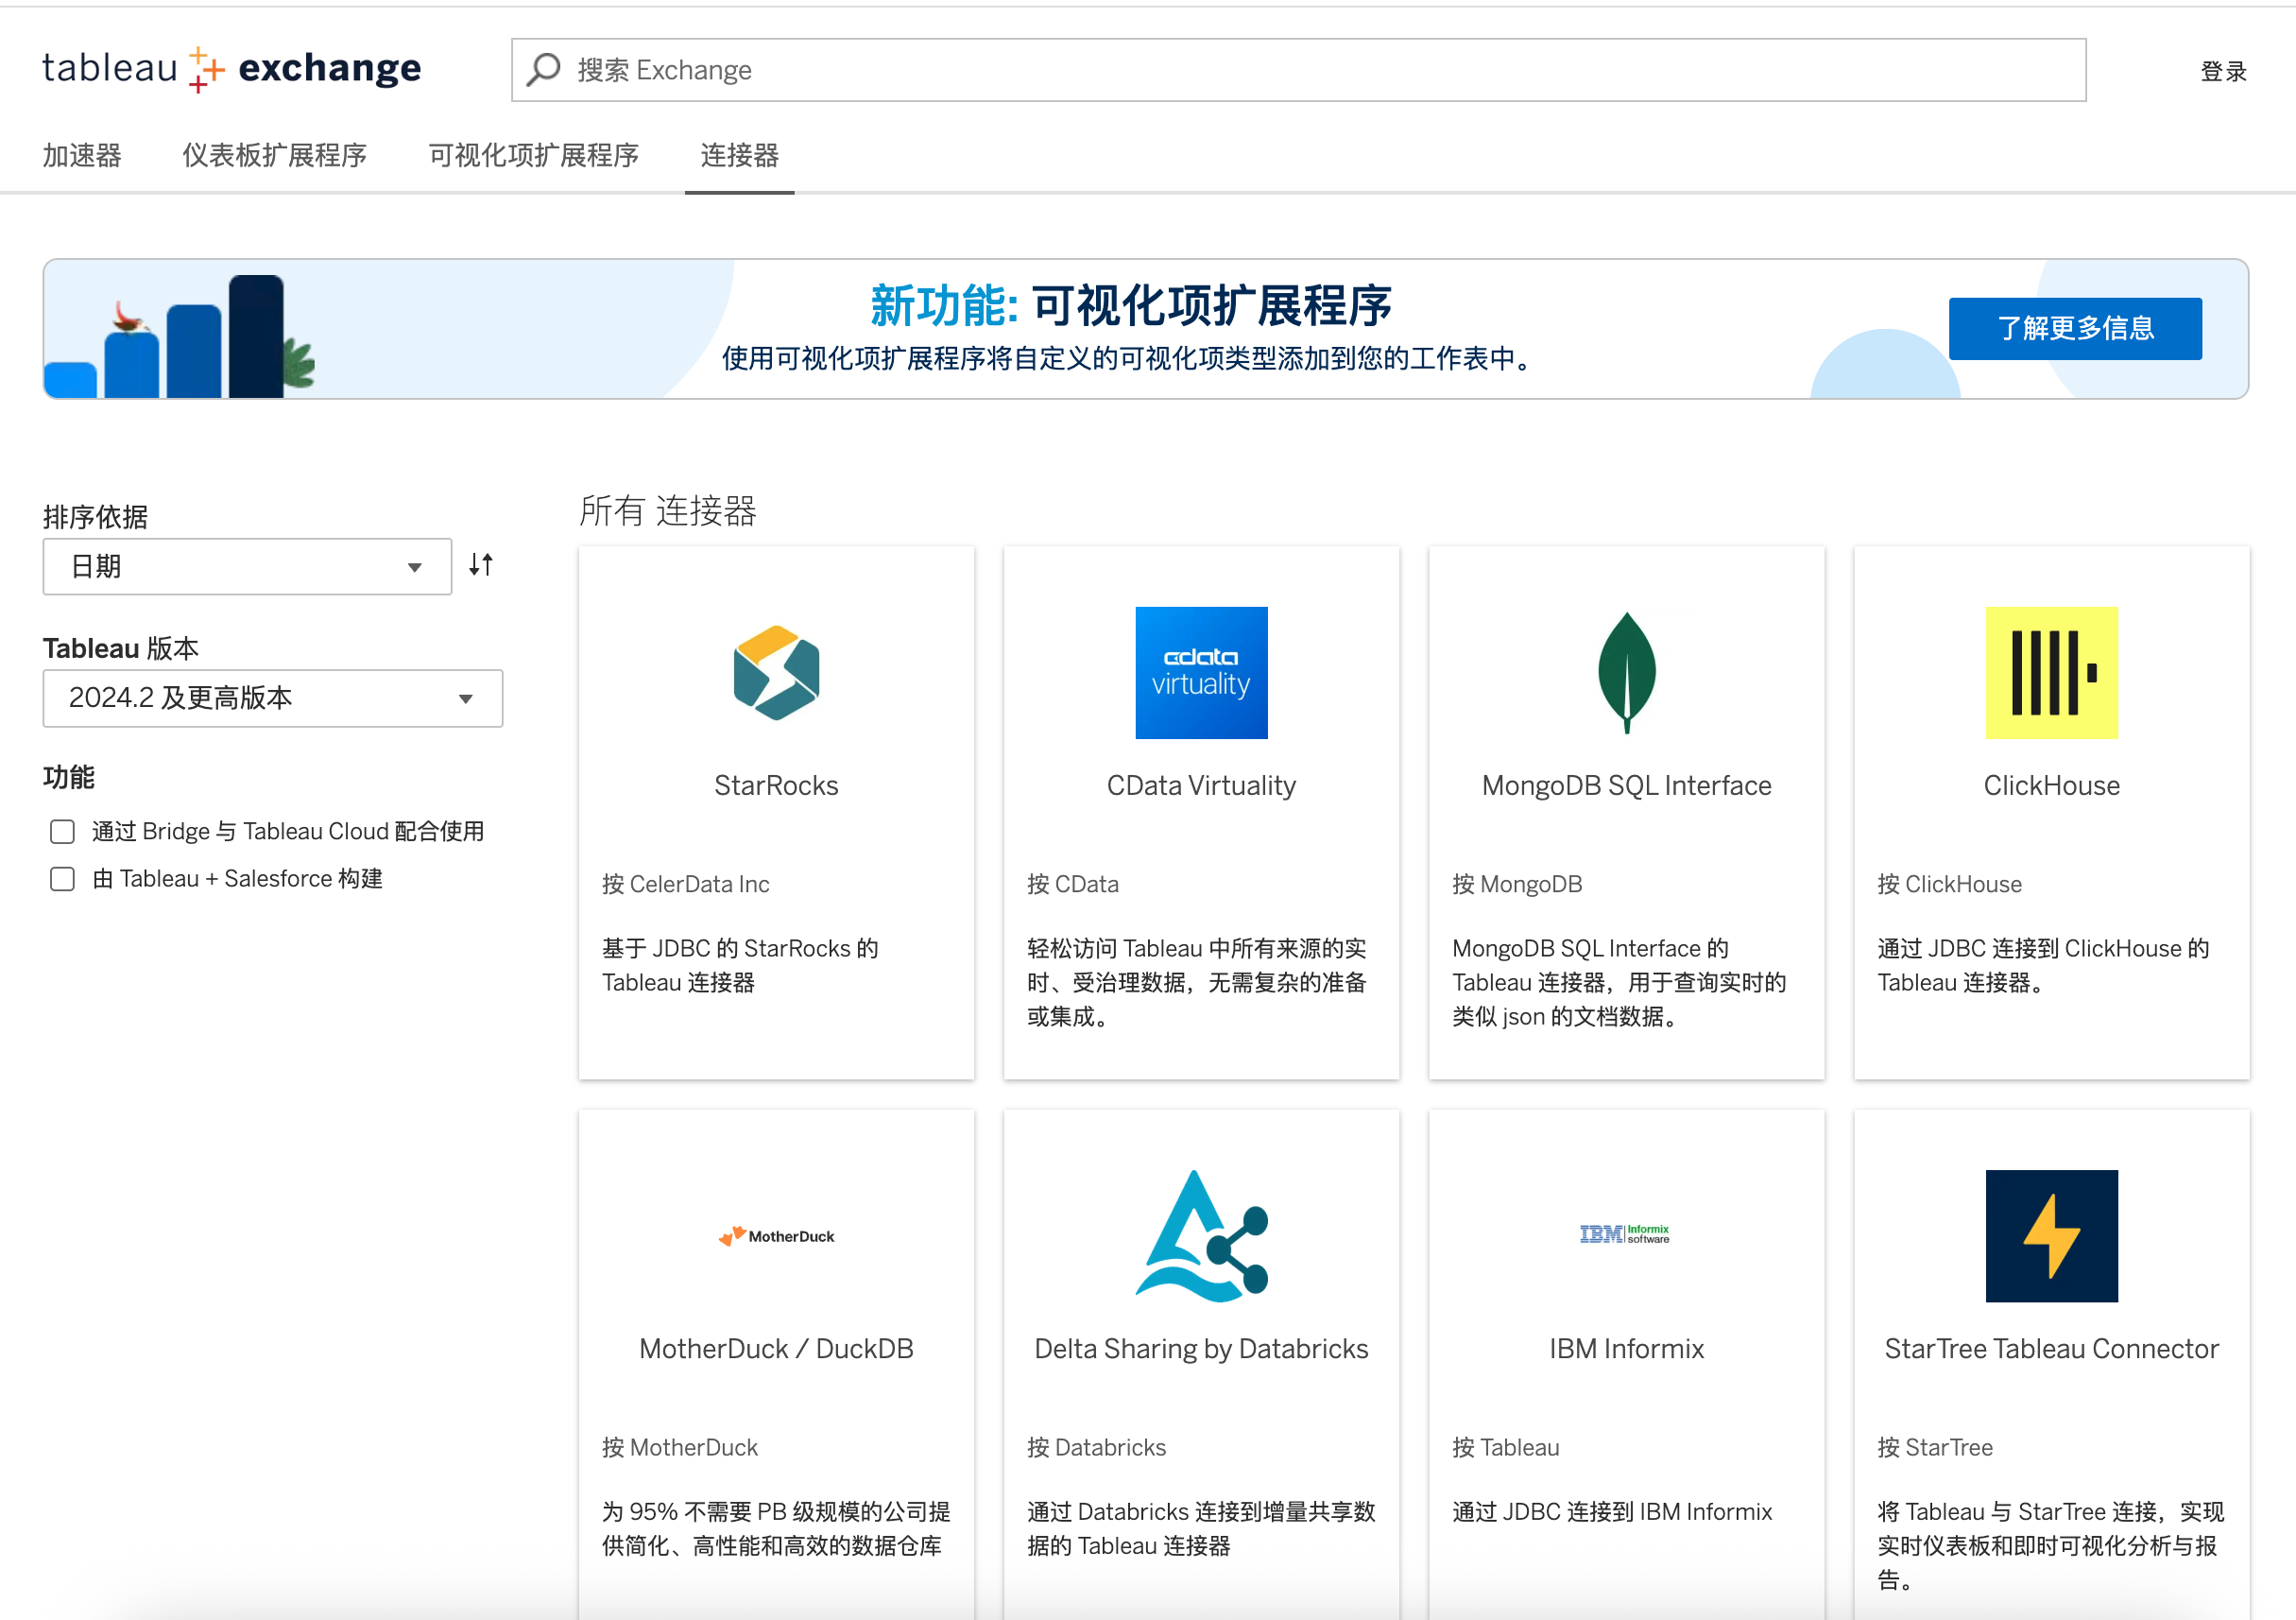Viewport: 2296px width, 1620px height.
Task: Open the ClickHouse title link
Action: (2051, 785)
